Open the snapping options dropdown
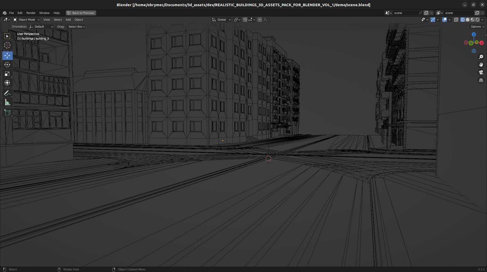 (x=252, y=20)
